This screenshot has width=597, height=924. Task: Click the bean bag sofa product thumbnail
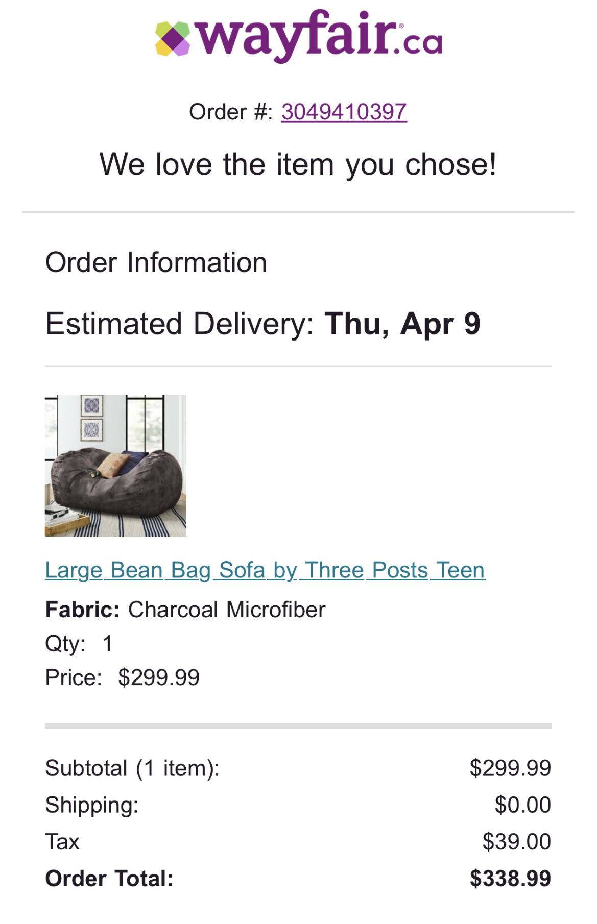[115, 466]
